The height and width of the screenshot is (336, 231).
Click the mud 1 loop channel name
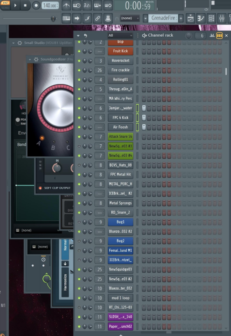(x=120, y=298)
